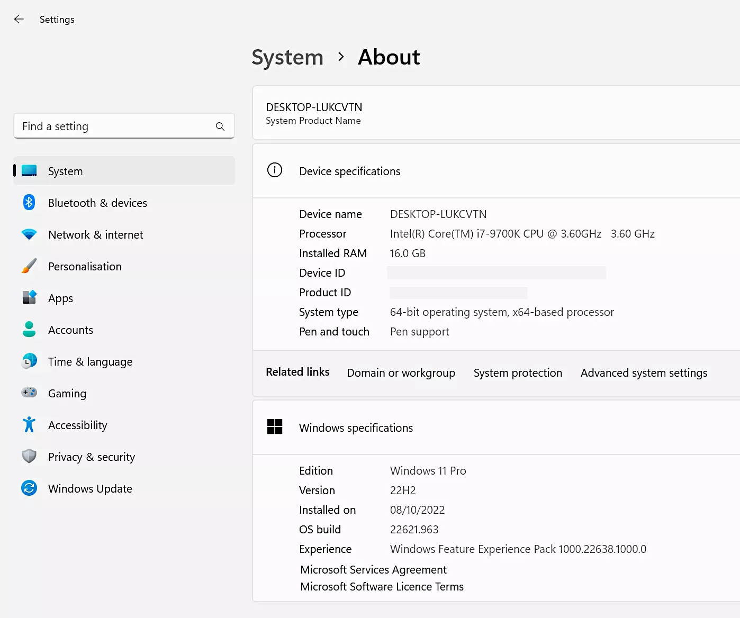Image resolution: width=740 pixels, height=618 pixels.
Task: Click the 64-bit operating system value
Action: (x=502, y=312)
